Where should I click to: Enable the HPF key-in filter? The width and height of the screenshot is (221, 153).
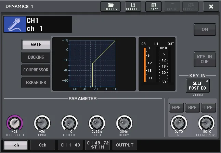[x=176, y=108]
